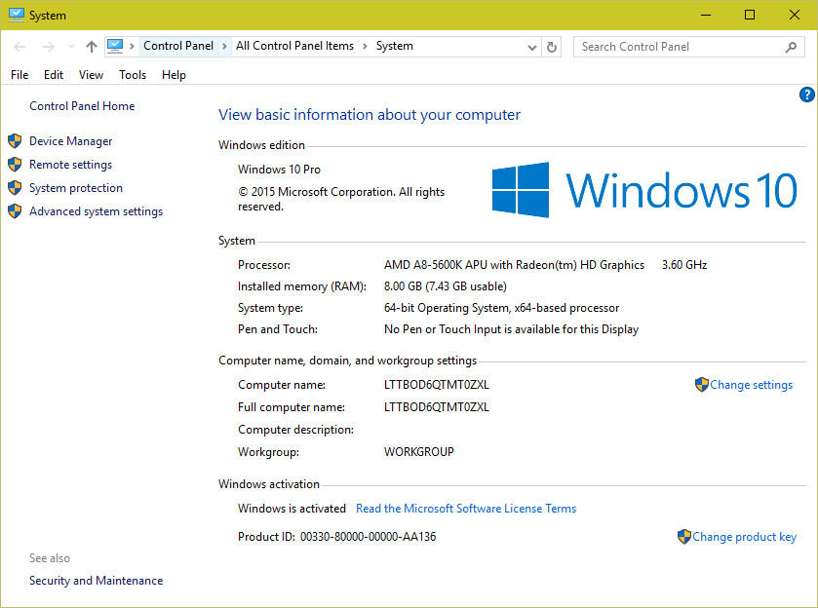Image resolution: width=818 pixels, height=608 pixels.
Task: Expand chevron after All Control Panel Items
Action: pos(365,47)
